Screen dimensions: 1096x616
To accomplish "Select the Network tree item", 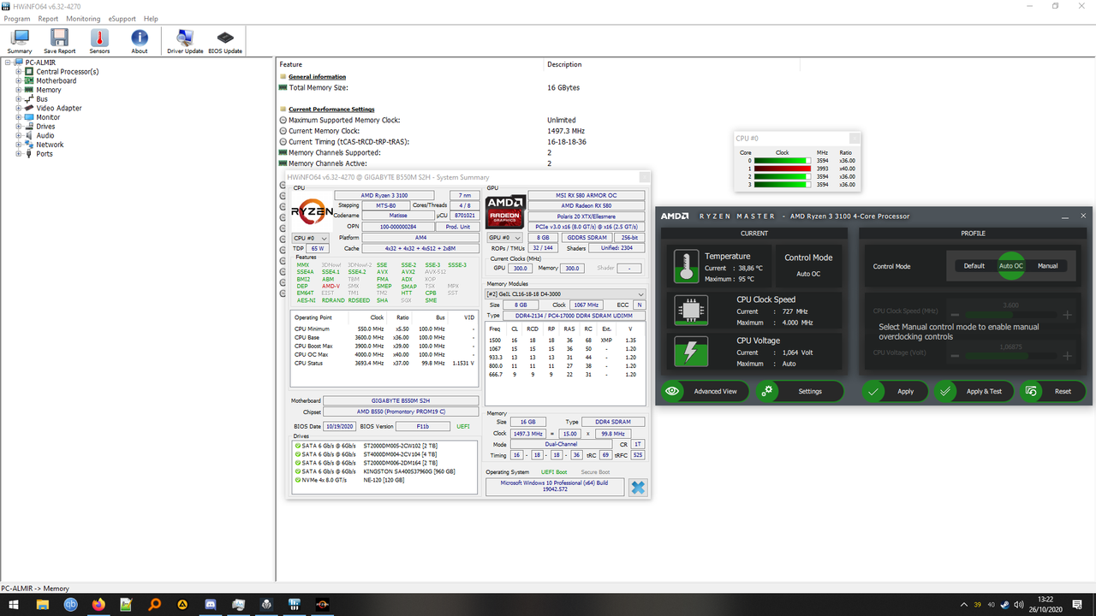I will [x=50, y=145].
